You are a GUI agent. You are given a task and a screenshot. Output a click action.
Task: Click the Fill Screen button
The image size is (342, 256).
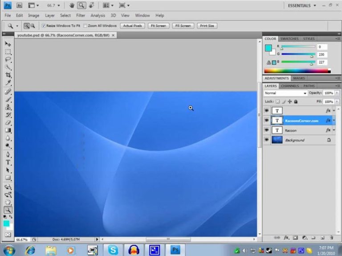183,26
